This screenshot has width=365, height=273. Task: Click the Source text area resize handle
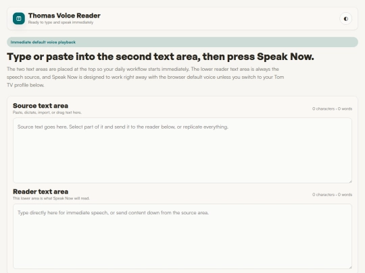(x=350, y=181)
